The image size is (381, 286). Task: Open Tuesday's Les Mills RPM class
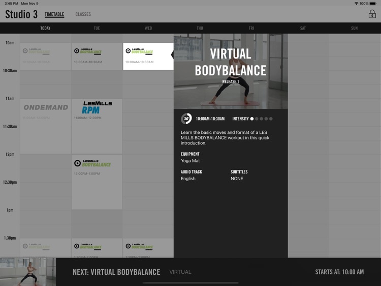(x=97, y=126)
